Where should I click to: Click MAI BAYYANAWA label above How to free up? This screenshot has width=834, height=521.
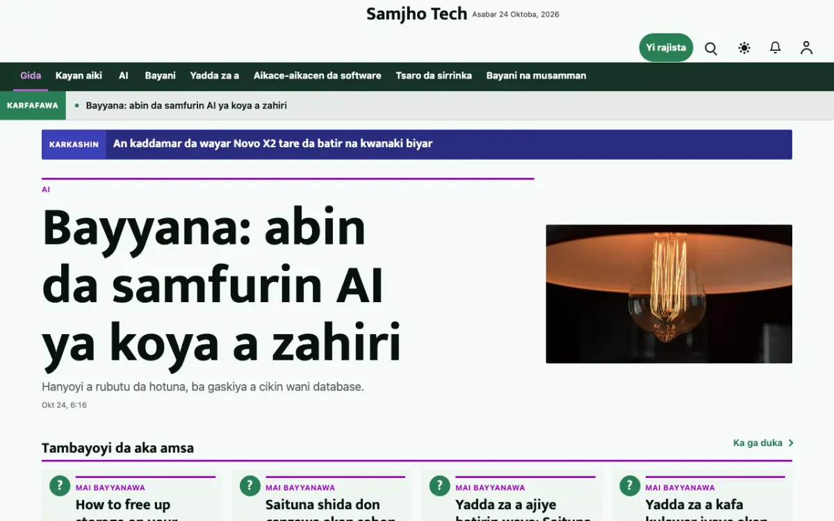point(111,488)
